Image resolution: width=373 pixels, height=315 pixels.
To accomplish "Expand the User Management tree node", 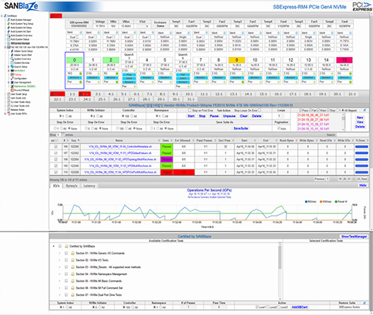I will pyautogui.click(x=9, y=82).
